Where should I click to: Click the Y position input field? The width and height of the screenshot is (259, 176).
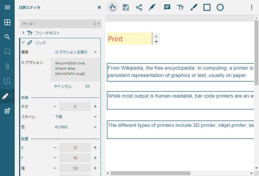(75, 158)
